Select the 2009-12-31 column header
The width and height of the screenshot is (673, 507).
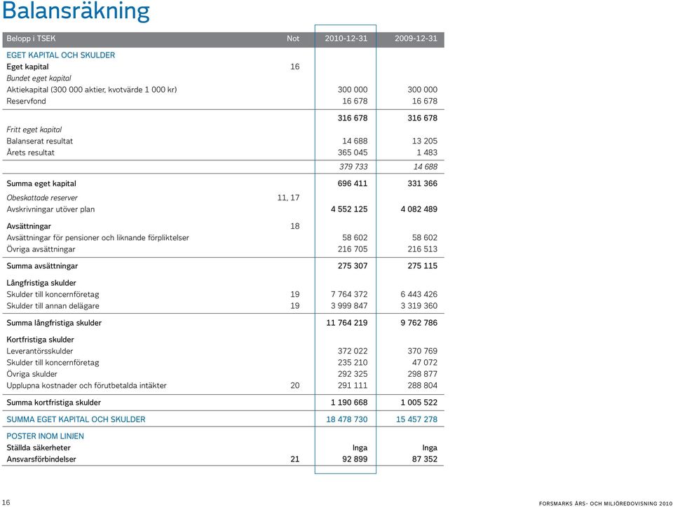click(x=416, y=39)
